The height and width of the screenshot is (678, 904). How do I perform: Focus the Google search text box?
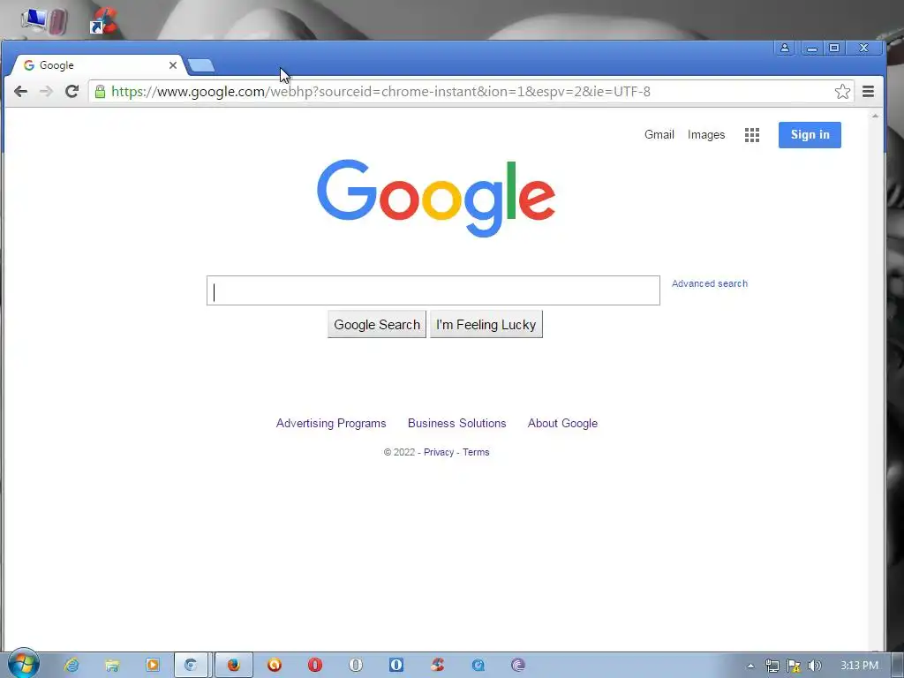433,290
